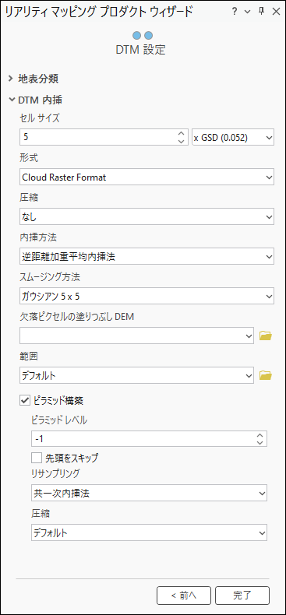The width and height of the screenshot is (286, 615).
Task: Open the 欠落ピクセルの塗りつぶし DEM dropdown
Action: pos(136,336)
